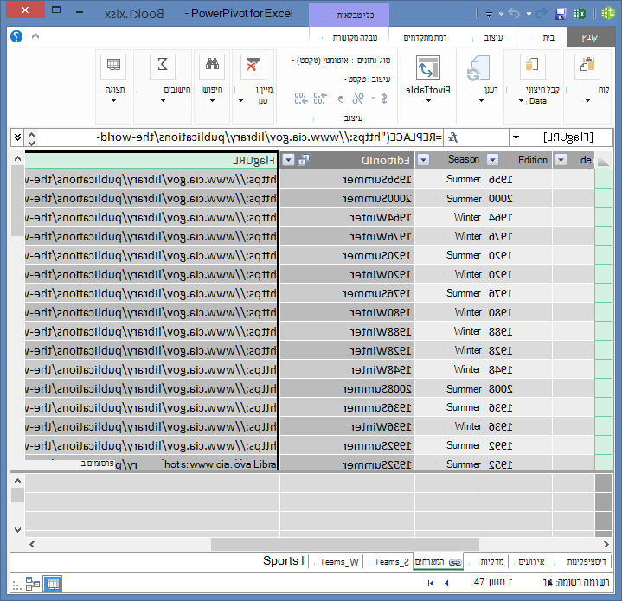Click the Save icon in the title bar

pyautogui.click(x=560, y=14)
